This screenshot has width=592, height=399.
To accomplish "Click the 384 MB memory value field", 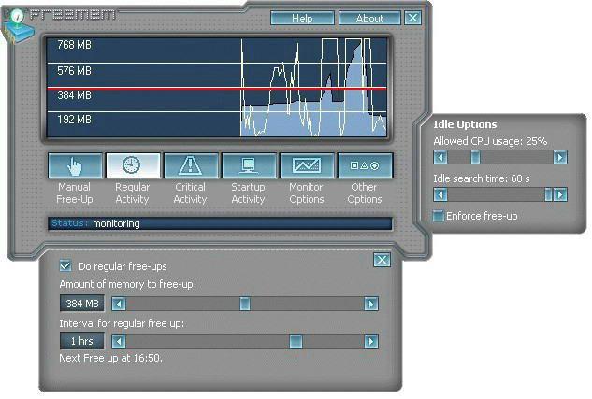I will [x=82, y=304].
